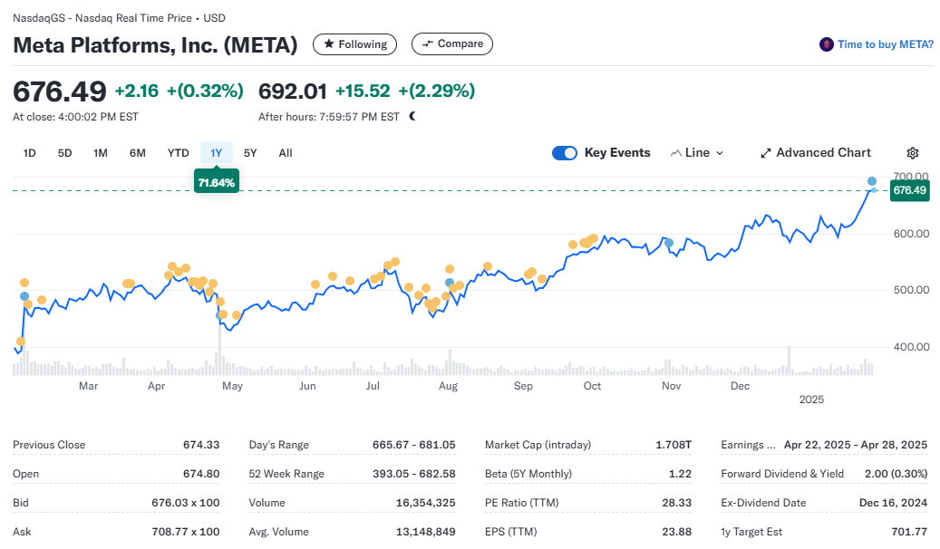Select the 6M time range tab

tap(137, 153)
